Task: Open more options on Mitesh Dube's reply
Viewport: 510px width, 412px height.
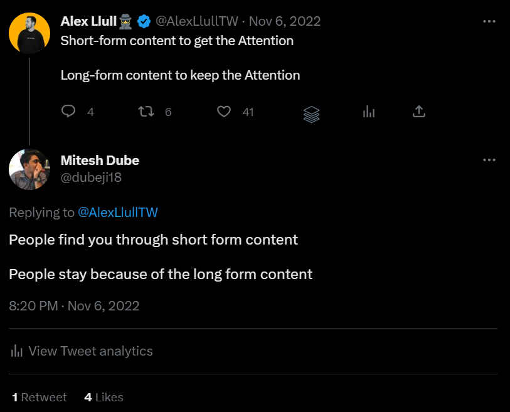Action: coord(489,160)
